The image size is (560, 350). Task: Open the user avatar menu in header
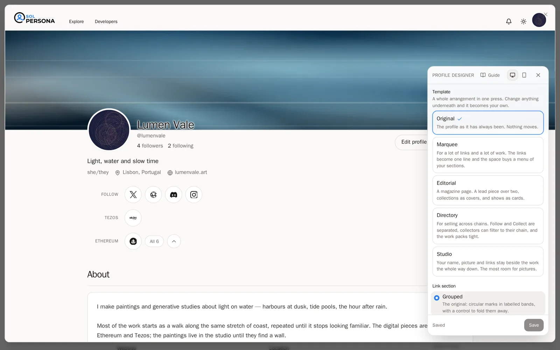pos(539,20)
